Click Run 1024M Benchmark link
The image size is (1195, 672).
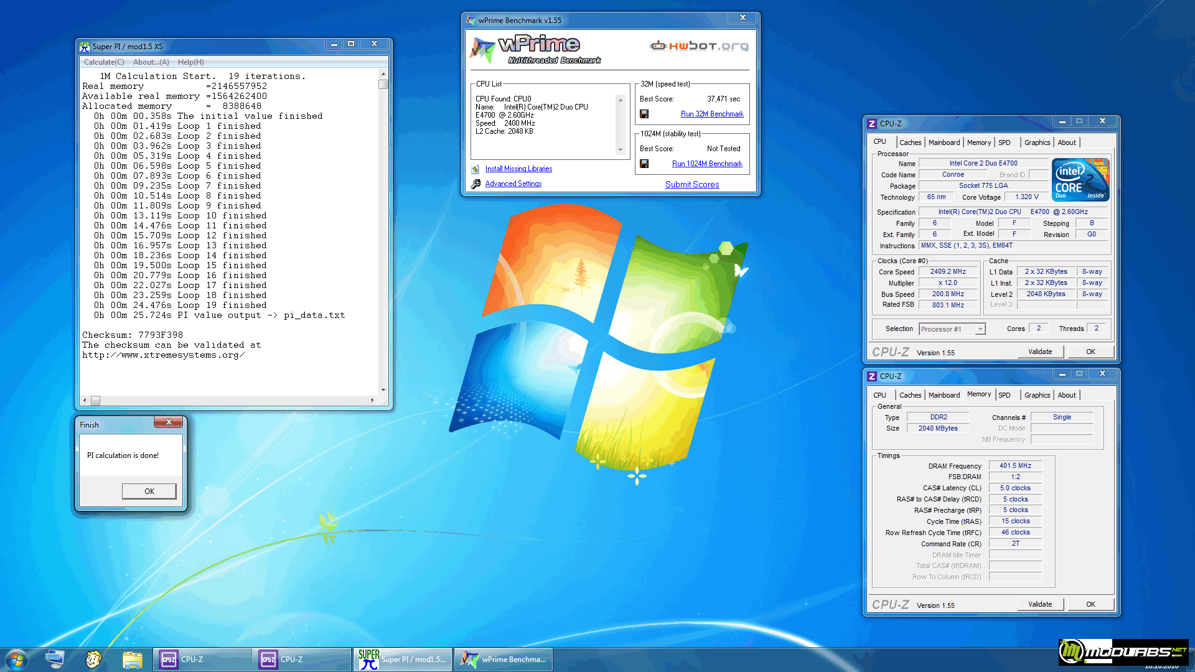click(707, 164)
